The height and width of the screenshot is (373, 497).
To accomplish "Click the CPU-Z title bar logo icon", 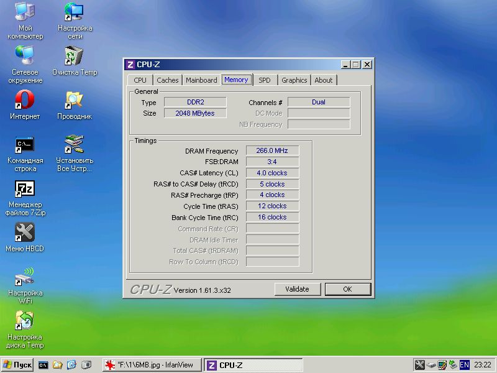I will tap(130, 65).
